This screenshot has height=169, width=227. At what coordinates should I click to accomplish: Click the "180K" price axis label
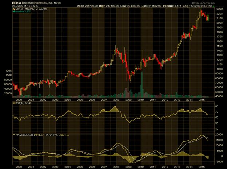(x=220, y=32)
